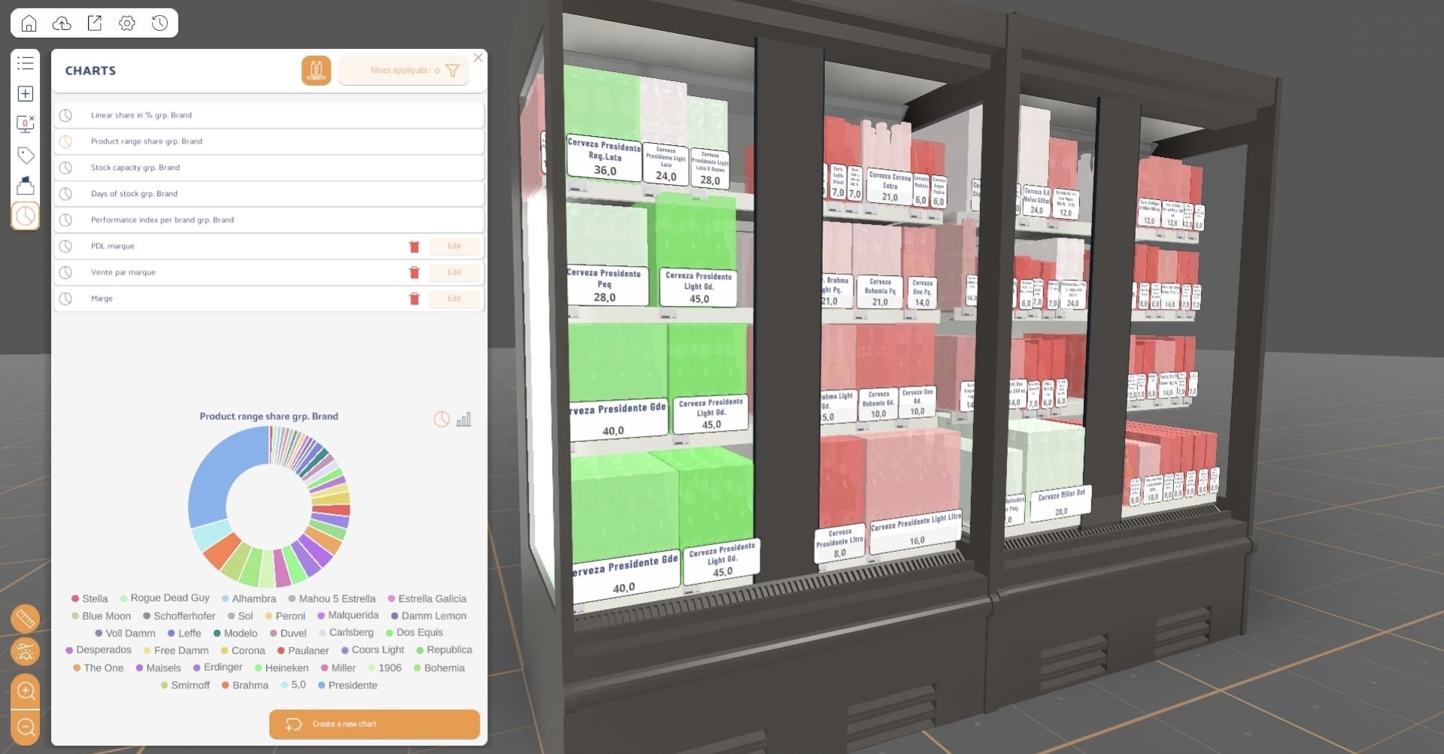Open the export/share icon
1444x754 pixels.
[95, 23]
